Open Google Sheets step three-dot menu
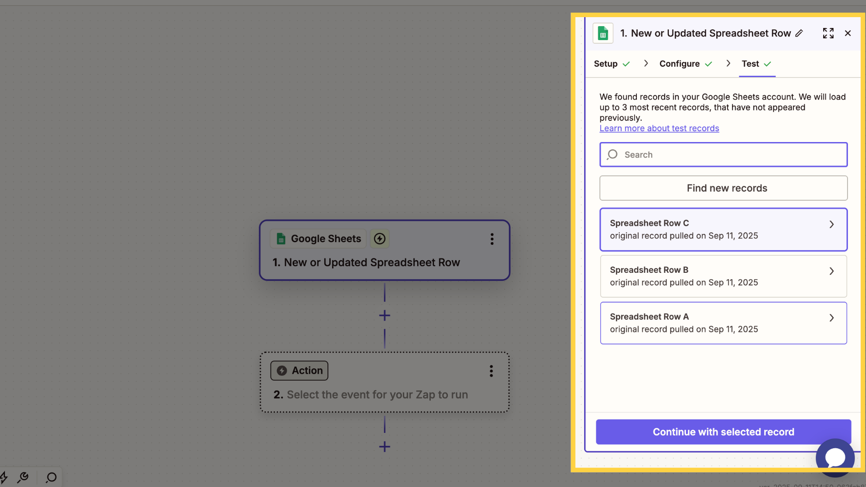The width and height of the screenshot is (866, 487). pyautogui.click(x=492, y=239)
